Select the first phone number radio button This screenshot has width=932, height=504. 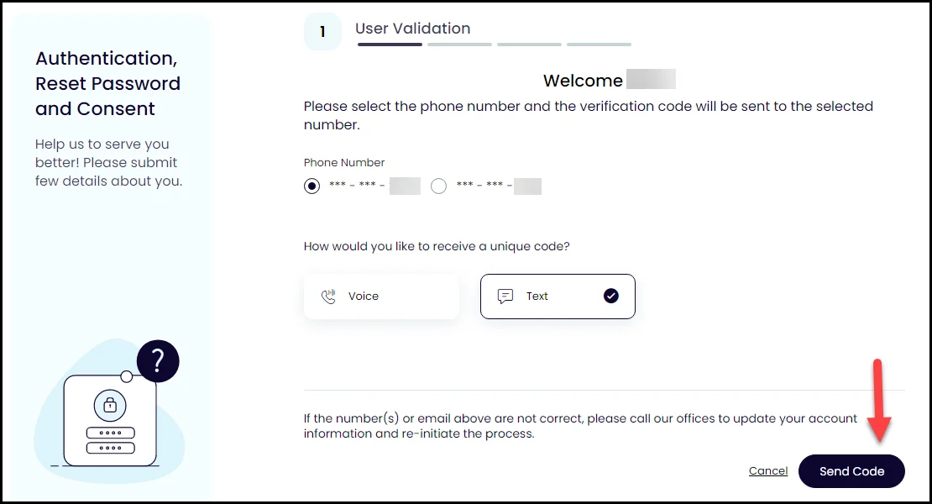point(312,186)
